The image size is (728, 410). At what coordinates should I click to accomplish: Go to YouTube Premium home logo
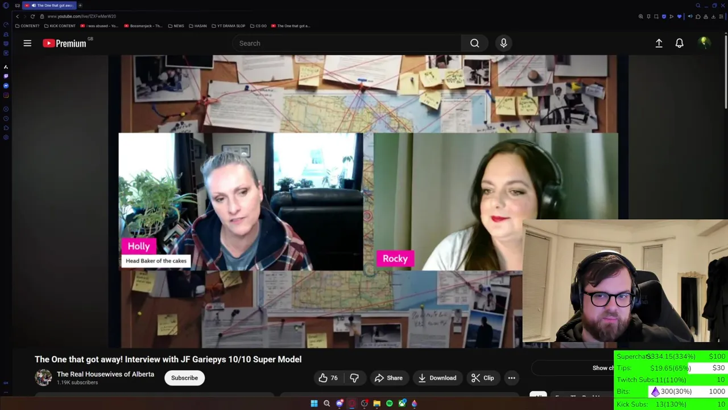pos(64,43)
